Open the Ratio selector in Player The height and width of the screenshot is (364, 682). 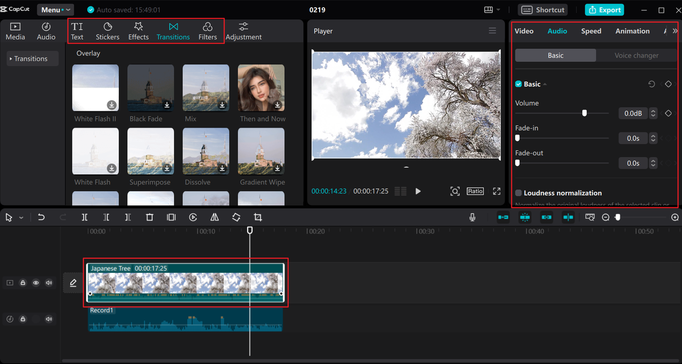475,191
